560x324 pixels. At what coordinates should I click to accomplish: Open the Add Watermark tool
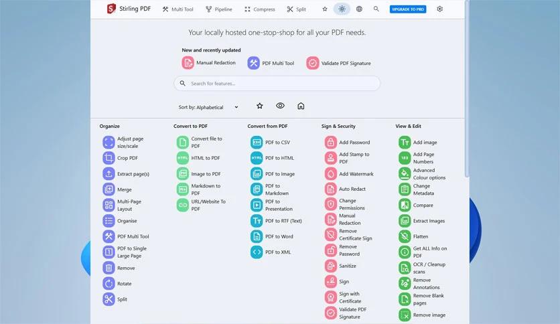(x=349, y=174)
